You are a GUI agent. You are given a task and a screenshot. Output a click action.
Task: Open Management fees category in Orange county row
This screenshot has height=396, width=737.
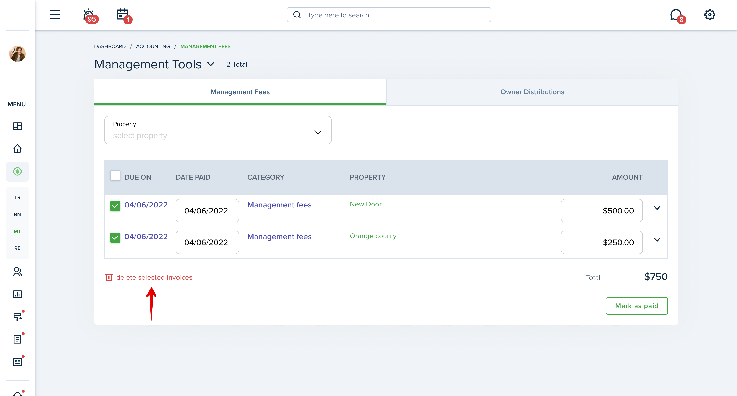[279, 237]
